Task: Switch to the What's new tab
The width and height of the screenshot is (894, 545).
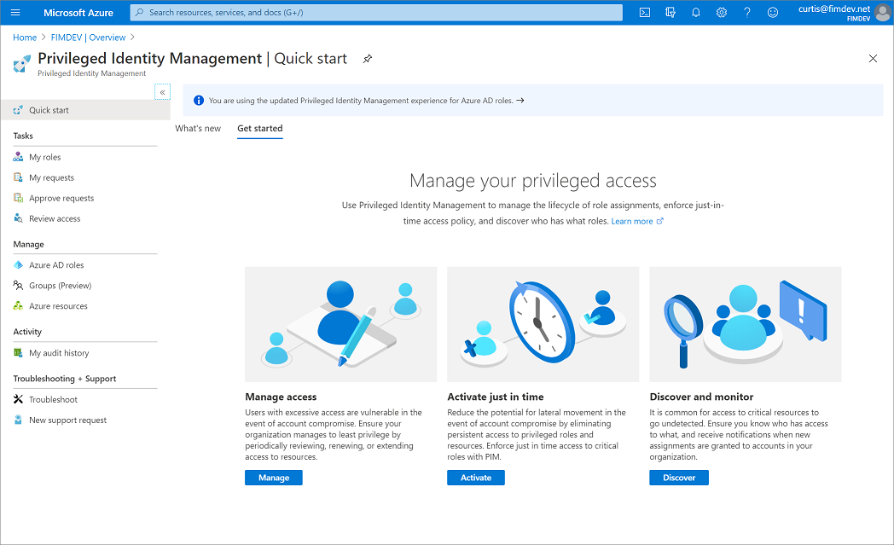Action: click(x=198, y=128)
